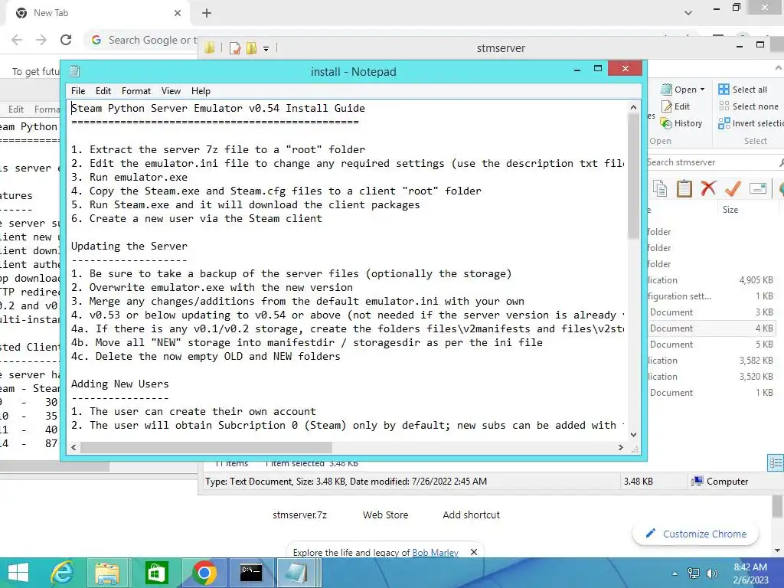Click the details view toggle in Explorer corner
The image size is (784, 588).
click(776, 462)
